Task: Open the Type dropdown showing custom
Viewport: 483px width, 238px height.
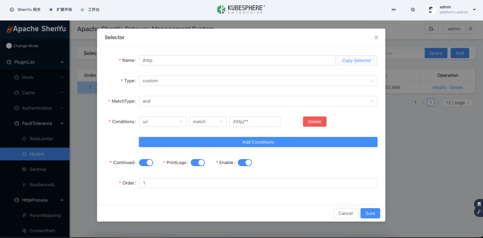Action: coord(258,81)
